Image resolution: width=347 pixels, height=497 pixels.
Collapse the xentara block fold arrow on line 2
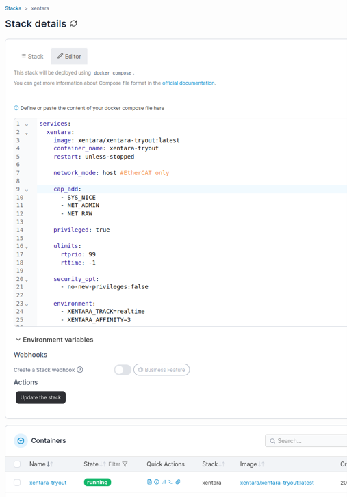tap(27, 133)
